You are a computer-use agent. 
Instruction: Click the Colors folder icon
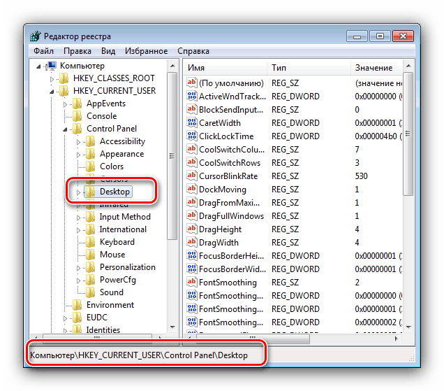[x=90, y=166]
